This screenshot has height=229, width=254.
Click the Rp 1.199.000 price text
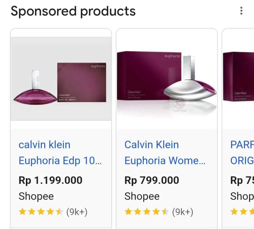click(x=51, y=180)
